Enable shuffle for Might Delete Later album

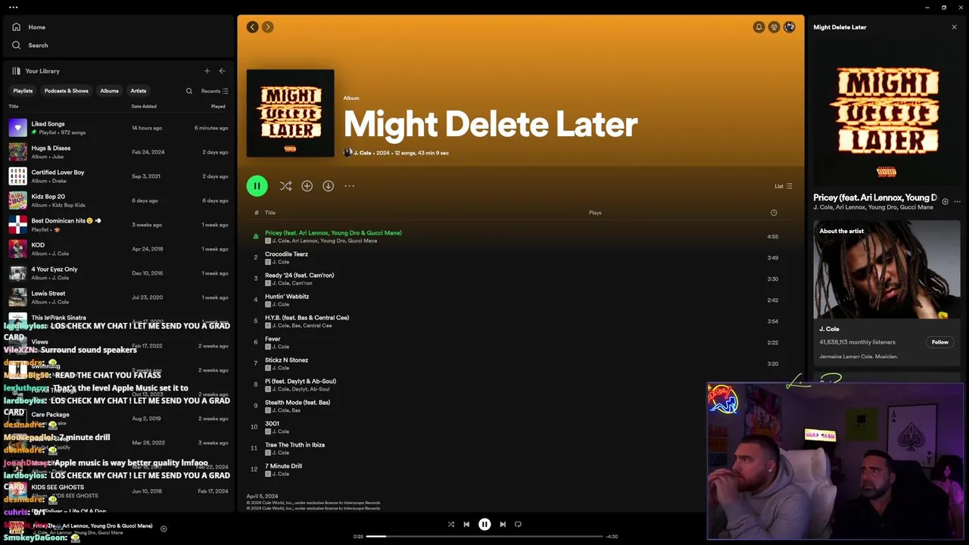[285, 185]
